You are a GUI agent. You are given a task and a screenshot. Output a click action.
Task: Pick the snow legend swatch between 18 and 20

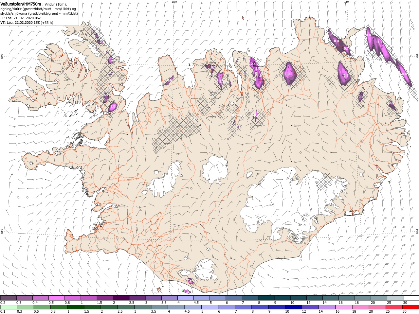[363, 298]
